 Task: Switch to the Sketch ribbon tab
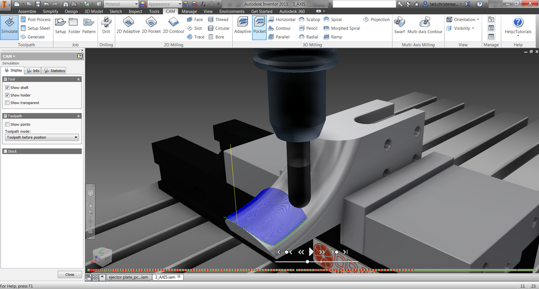pos(115,11)
